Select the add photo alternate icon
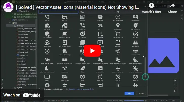Screen dimensions: 184x102 point(65,34)
